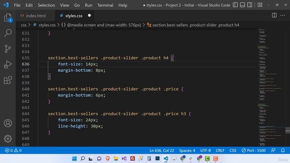Click the feedback icon in status bar
290x163 pixels.
click(x=273, y=150)
